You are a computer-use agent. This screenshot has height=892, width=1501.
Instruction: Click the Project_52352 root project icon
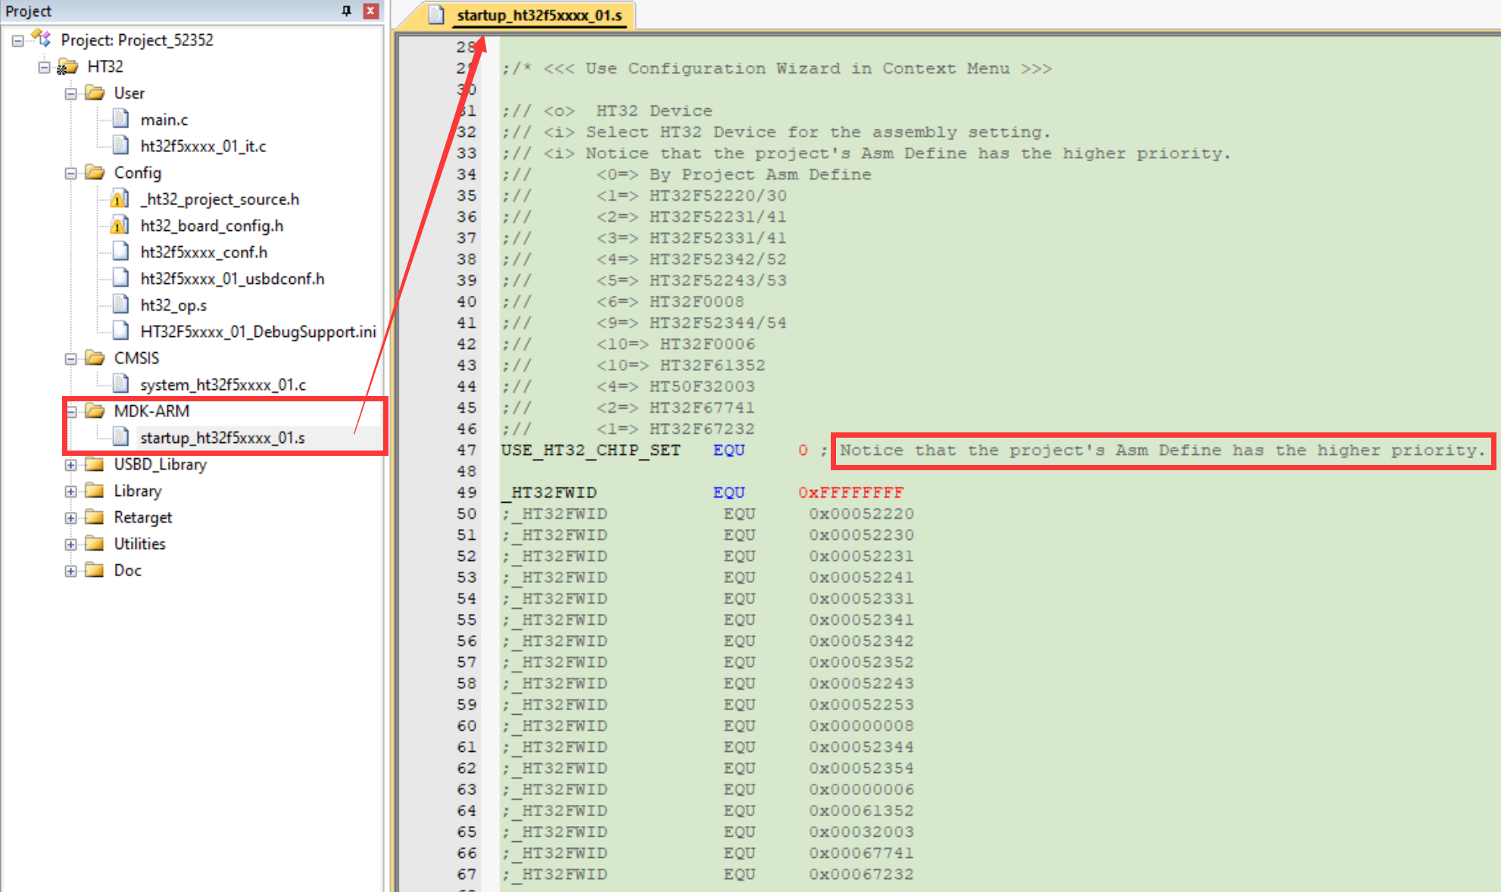coord(41,39)
